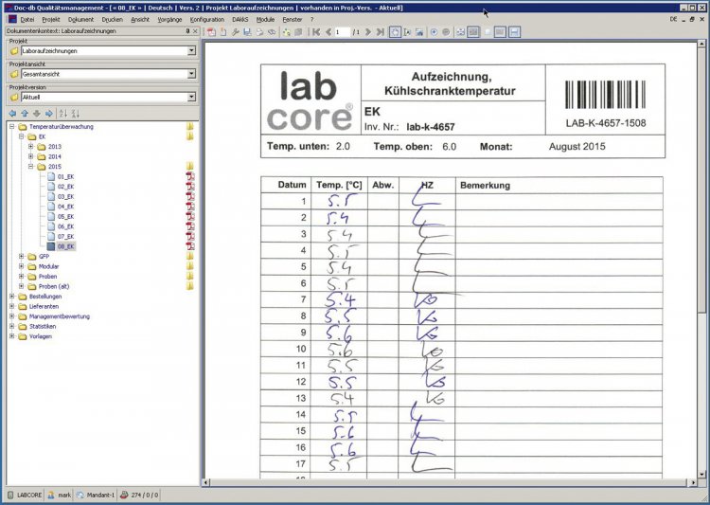Open the Datei menu

coord(27,20)
